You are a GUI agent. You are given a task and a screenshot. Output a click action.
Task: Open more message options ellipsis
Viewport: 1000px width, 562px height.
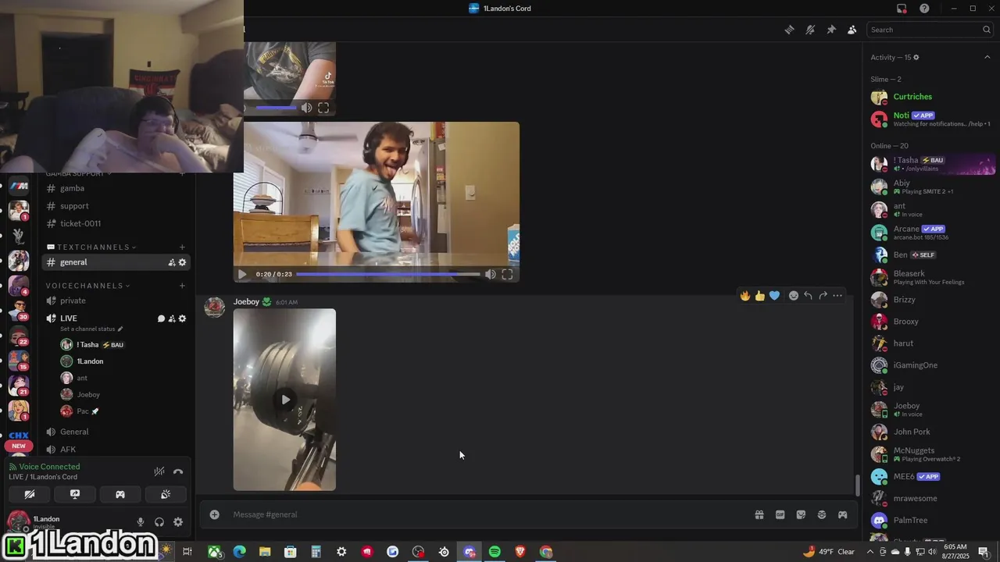point(837,296)
